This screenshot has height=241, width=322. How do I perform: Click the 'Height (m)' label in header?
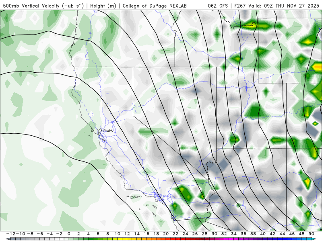(x=103, y=6)
